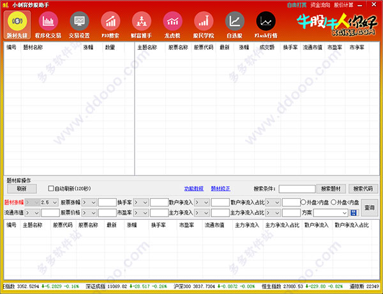Screen dimensions: 383x294
Task: Open 资金流向 in the title bar
Action: click(x=320, y=5)
